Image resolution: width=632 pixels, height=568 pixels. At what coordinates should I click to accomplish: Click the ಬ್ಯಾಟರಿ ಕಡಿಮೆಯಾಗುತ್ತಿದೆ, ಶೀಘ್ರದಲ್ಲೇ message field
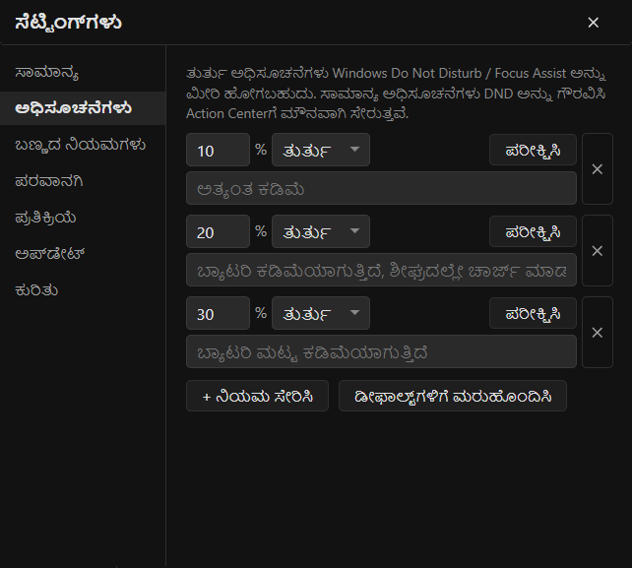[381, 270]
